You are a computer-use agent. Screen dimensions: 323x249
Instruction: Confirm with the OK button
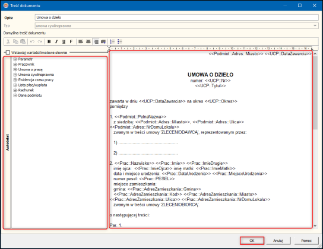pyautogui.click(x=252, y=241)
